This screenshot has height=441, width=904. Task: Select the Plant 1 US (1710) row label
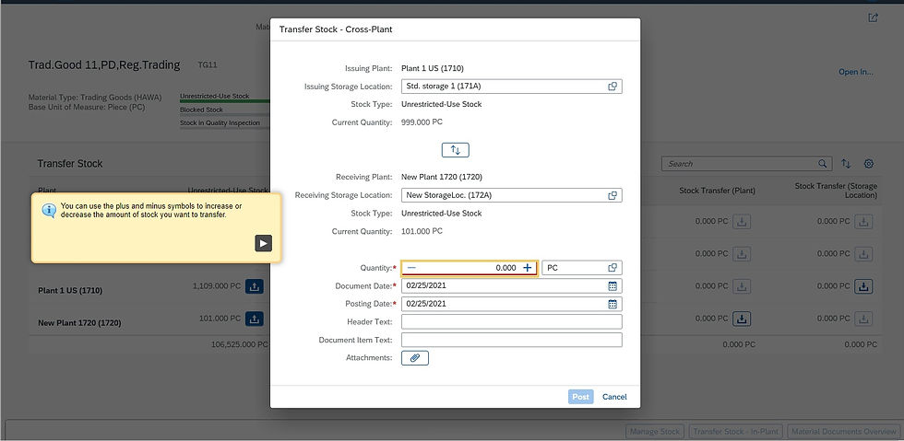click(x=70, y=291)
